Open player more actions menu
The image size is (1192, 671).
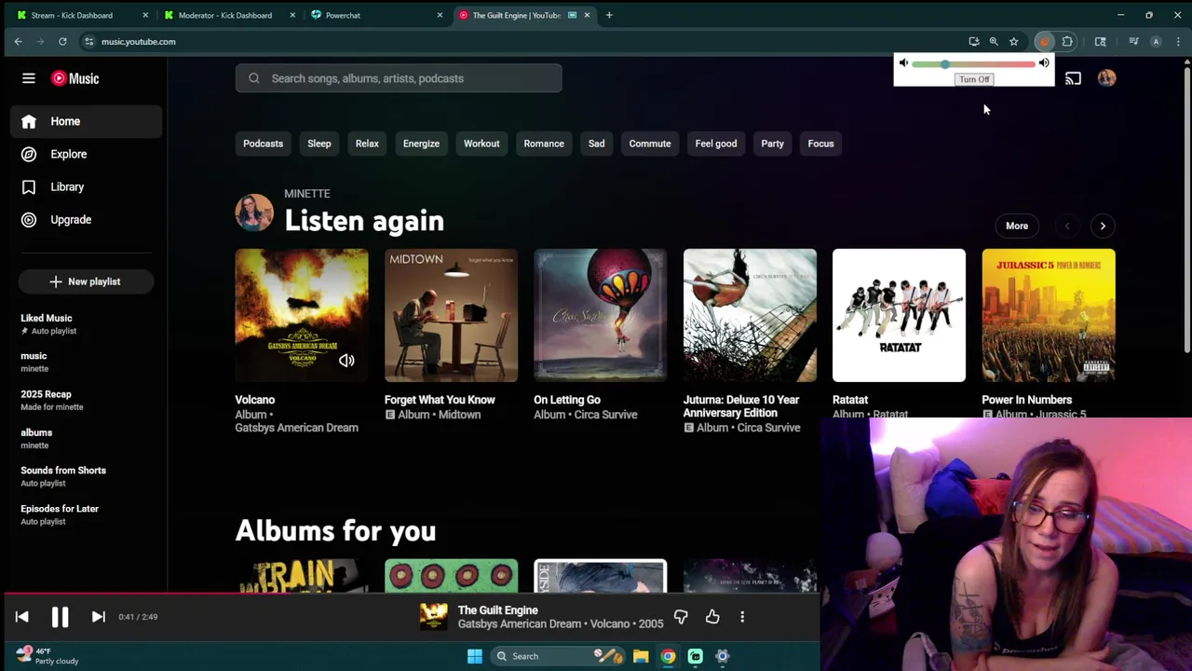click(x=742, y=617)
